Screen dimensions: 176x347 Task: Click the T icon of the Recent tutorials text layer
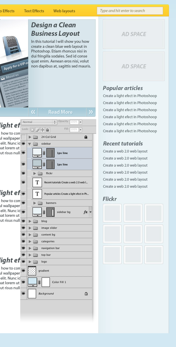pos(37,182)
